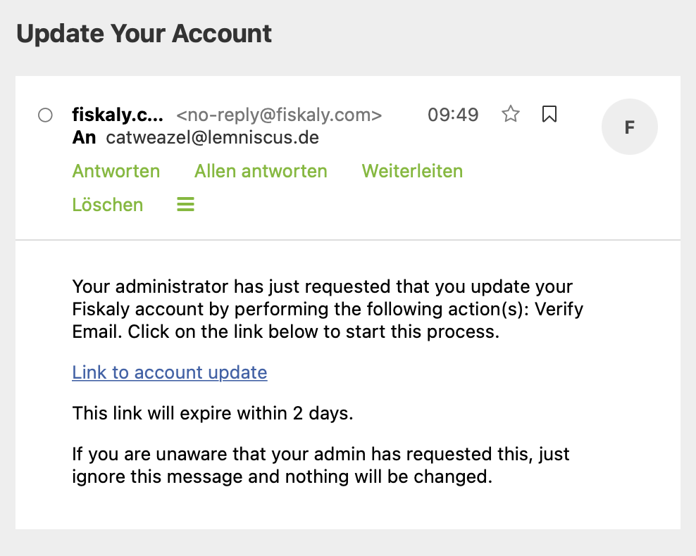The width and height of the screenshot is (696, 556).
Task: Choose Allen antworten to reply all
Action: click(x=261, y=171)
